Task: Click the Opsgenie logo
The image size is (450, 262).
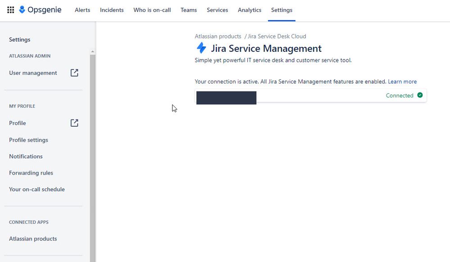Action: pyautogui.click(x=40, y=10)
